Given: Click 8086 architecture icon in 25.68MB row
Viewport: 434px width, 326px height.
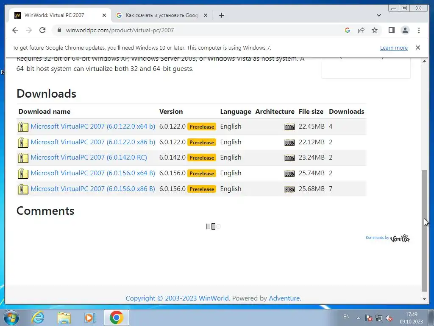Looking at the screenshot, I should (x=289, y=190).
